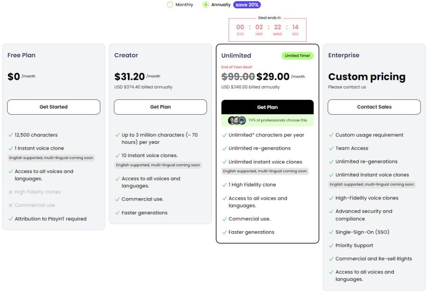
Task: Click Get Plan on the Unlimited plan
Action: [267, 107]
